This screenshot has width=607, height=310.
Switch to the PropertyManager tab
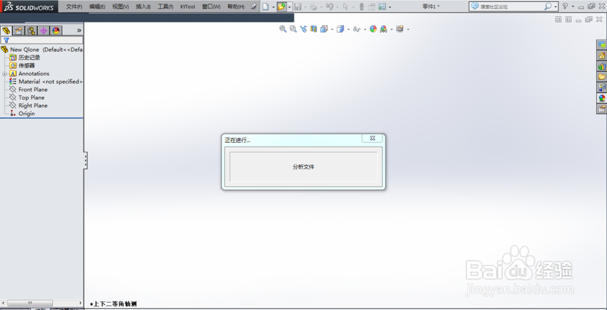point(19,30)
